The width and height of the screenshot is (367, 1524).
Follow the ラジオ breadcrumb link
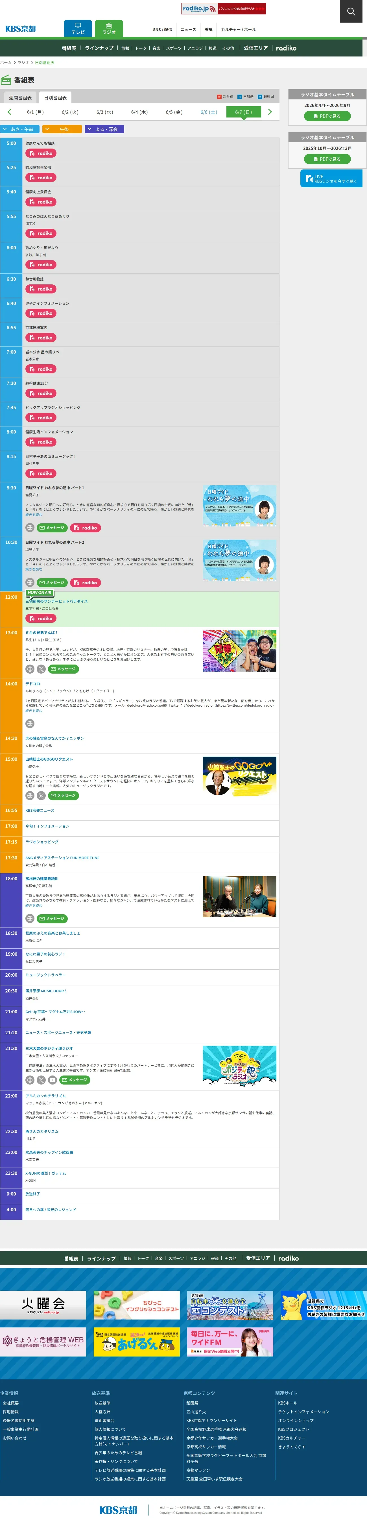point(23,63)
